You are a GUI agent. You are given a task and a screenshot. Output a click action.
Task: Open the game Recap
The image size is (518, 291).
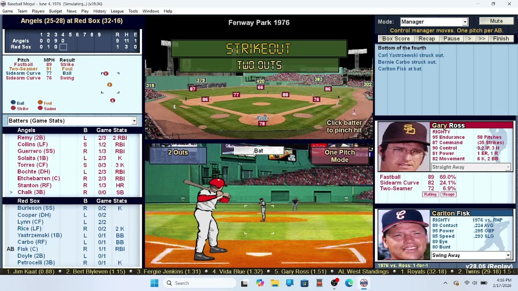click(x=427, y=39)
